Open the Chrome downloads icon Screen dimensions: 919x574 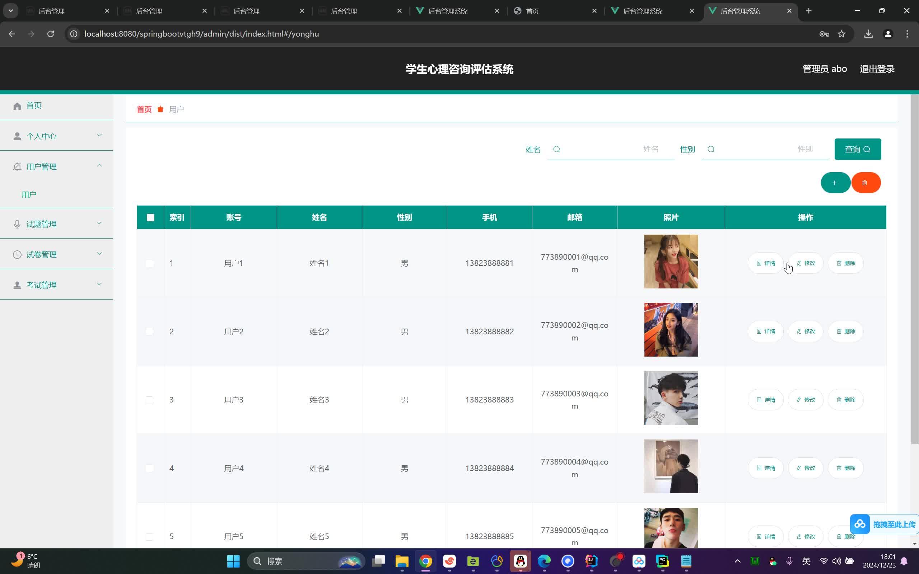(868, 34)
